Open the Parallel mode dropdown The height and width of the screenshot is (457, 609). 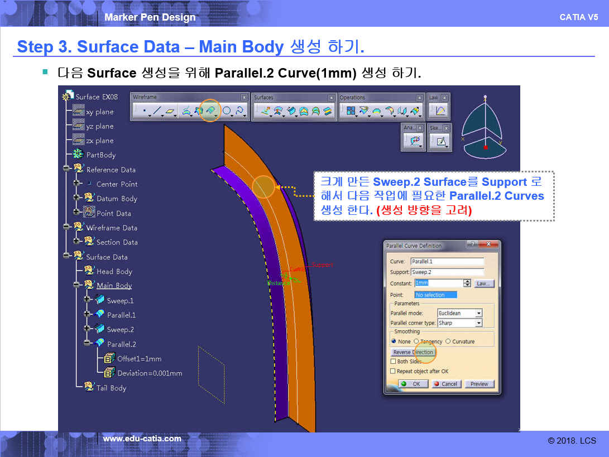pos(478,314)
